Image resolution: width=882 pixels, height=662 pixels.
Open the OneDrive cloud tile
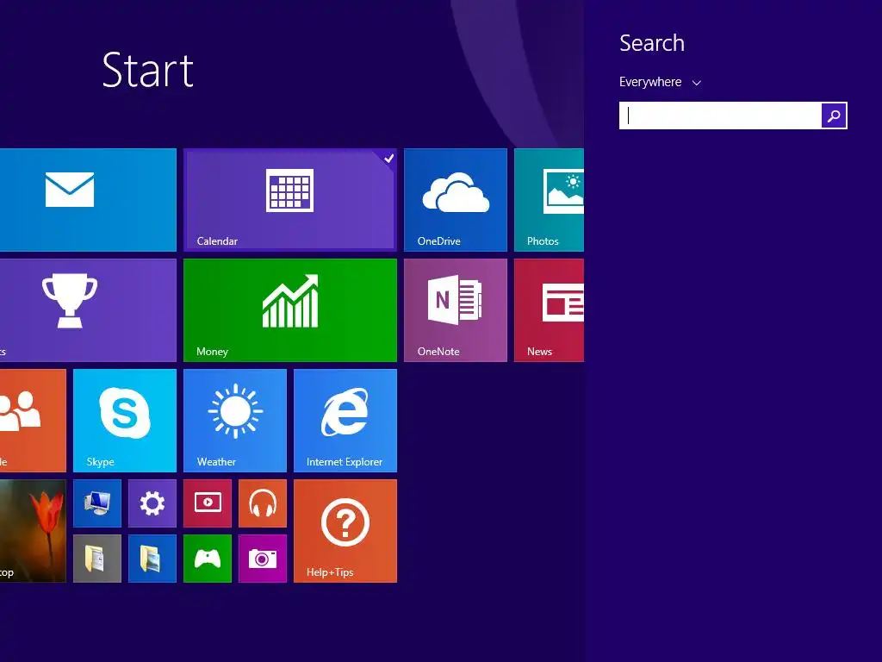[x=456, y=200]
